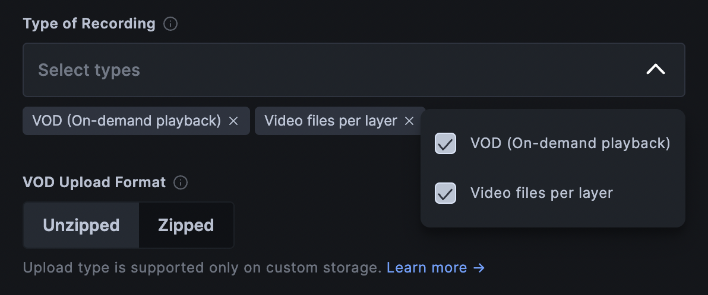This screenshot has height=295, width=708.
Task: Click empty space at bottom of options popup
Action: (552, 217)
